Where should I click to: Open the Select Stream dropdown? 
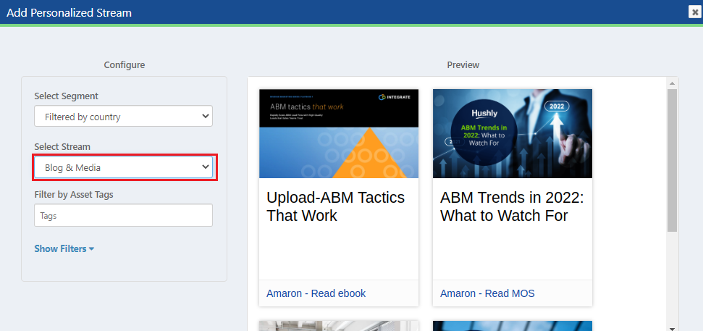tap(123, 167)
